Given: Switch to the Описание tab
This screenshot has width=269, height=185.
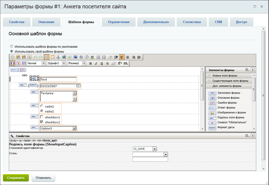Looking at the screenshot, I should pos(46,22).
